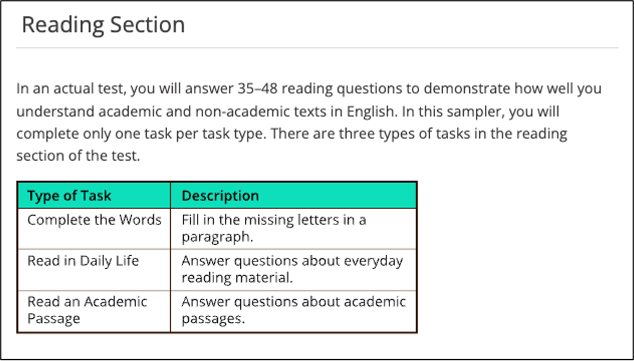Click the word 'Passage' in the last row

[54, 318]
